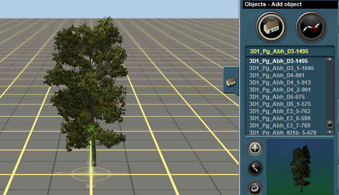Select the Rotate object tool
The height and width of the screenshot is (195, 339).
pyautogui.click(x=255, y=188)
